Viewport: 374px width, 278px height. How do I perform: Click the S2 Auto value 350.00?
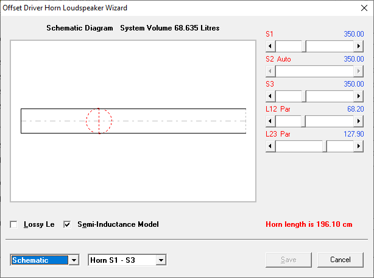pyautogui.click(x=354, y=59)
